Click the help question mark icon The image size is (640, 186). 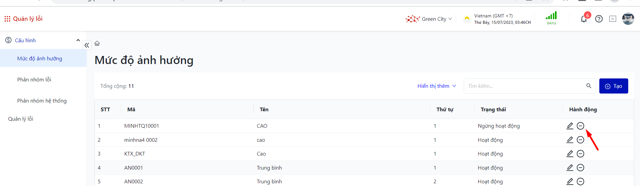click(599, 19)
